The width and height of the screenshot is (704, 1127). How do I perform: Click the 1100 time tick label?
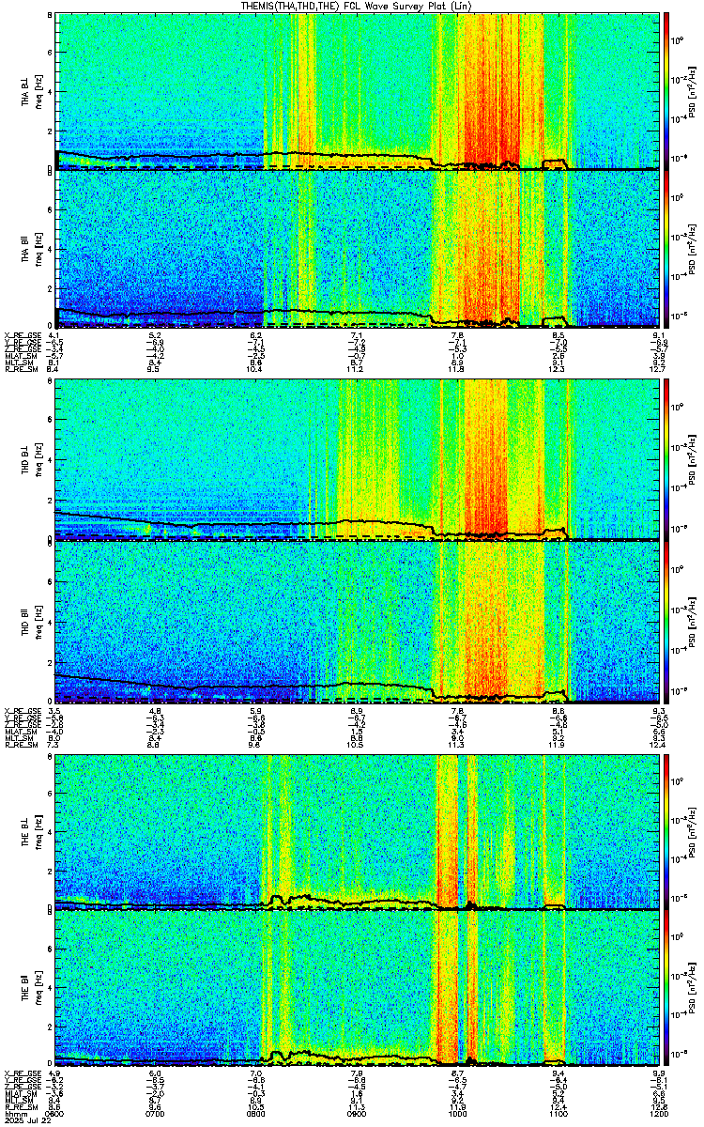pos(559,1115)
